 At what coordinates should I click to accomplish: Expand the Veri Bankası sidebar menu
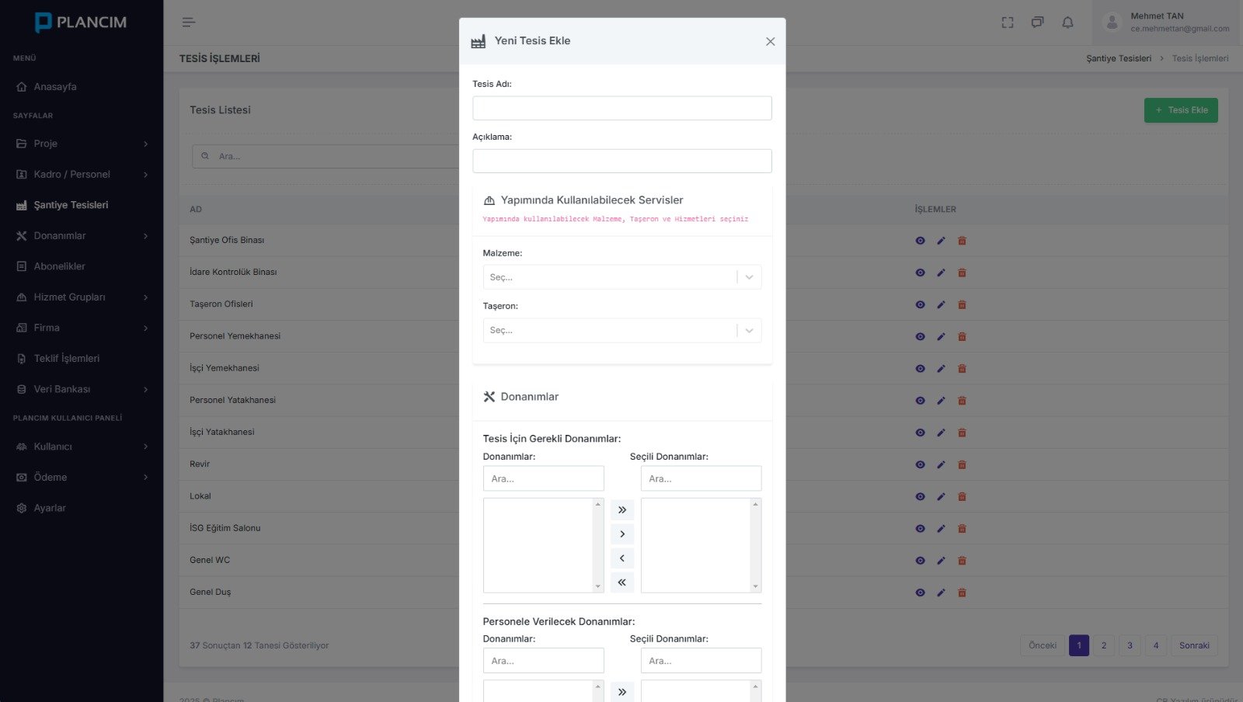click(x=82, y=389)
